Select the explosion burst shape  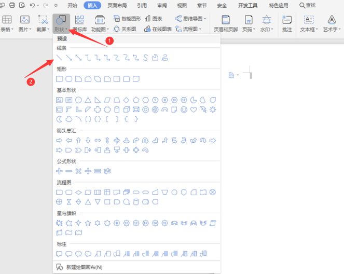[x=59, y=223]
